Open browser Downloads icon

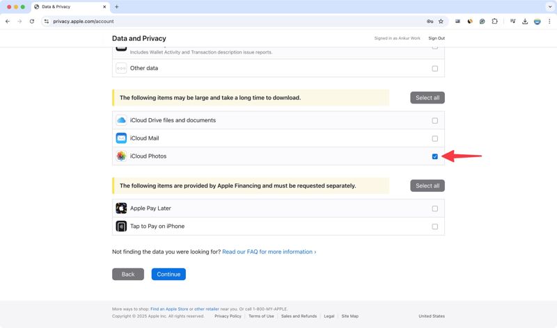point(525,22)
